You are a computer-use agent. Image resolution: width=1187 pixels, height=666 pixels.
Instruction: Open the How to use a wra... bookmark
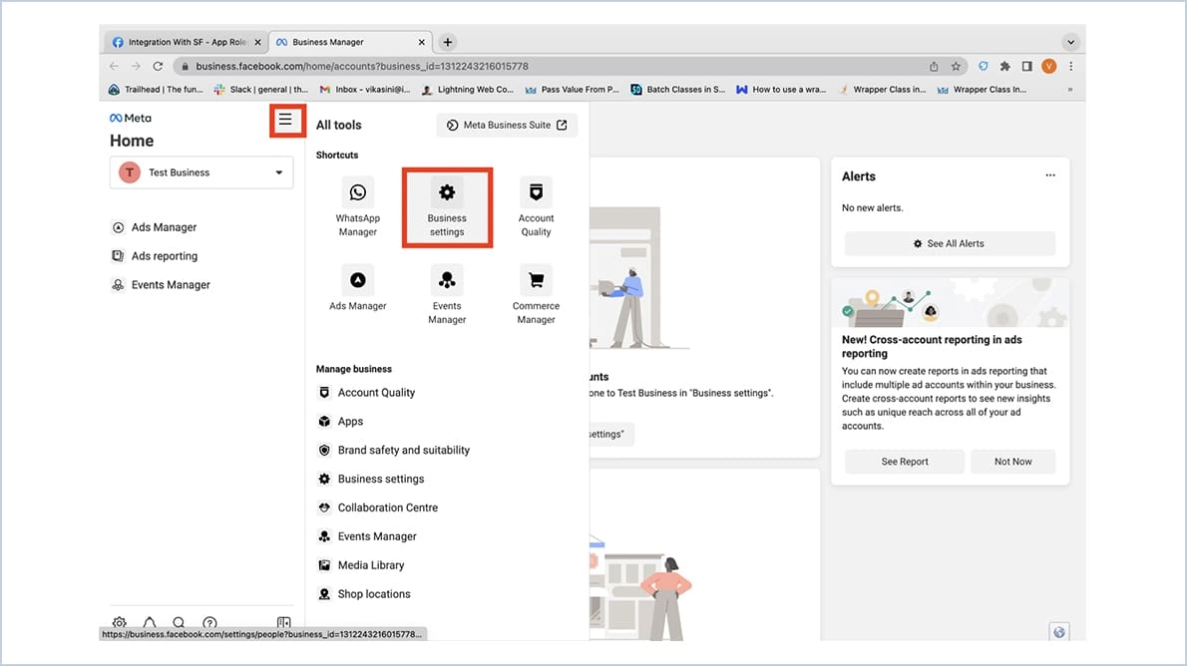point(781,90)
